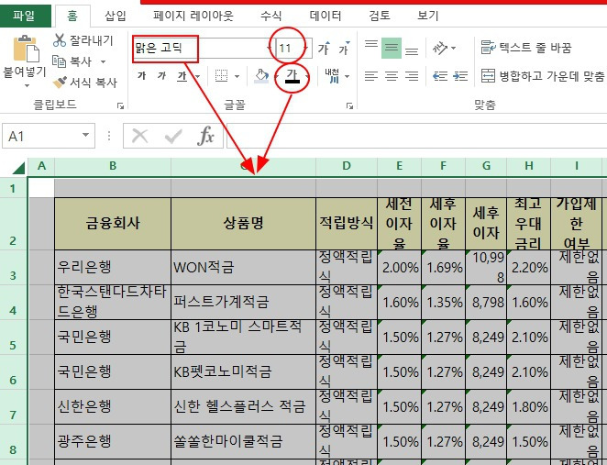Open the font name dropdown arrow

tap(270, 49)
